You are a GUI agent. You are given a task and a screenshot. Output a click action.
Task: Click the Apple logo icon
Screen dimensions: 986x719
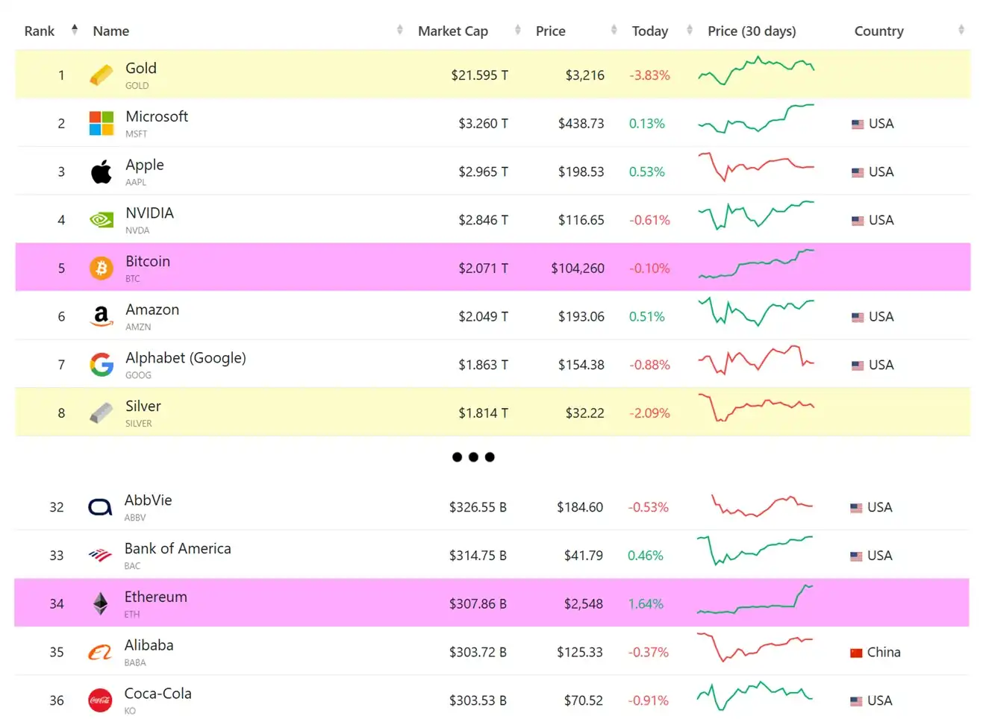pos(101,172)
